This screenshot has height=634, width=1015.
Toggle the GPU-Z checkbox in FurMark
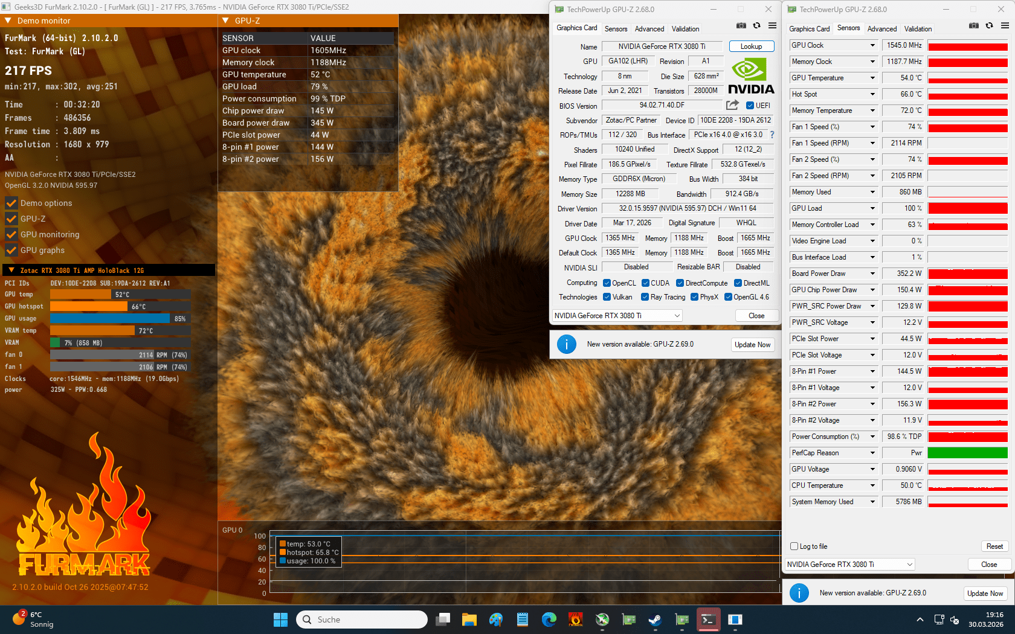tap(11, 219)
